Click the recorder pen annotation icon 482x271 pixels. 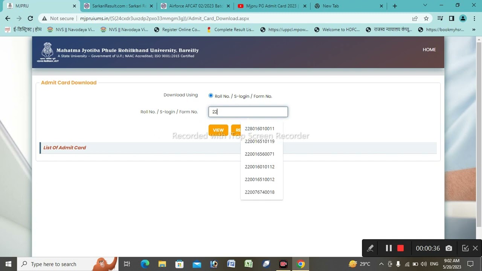coord(371,248)
